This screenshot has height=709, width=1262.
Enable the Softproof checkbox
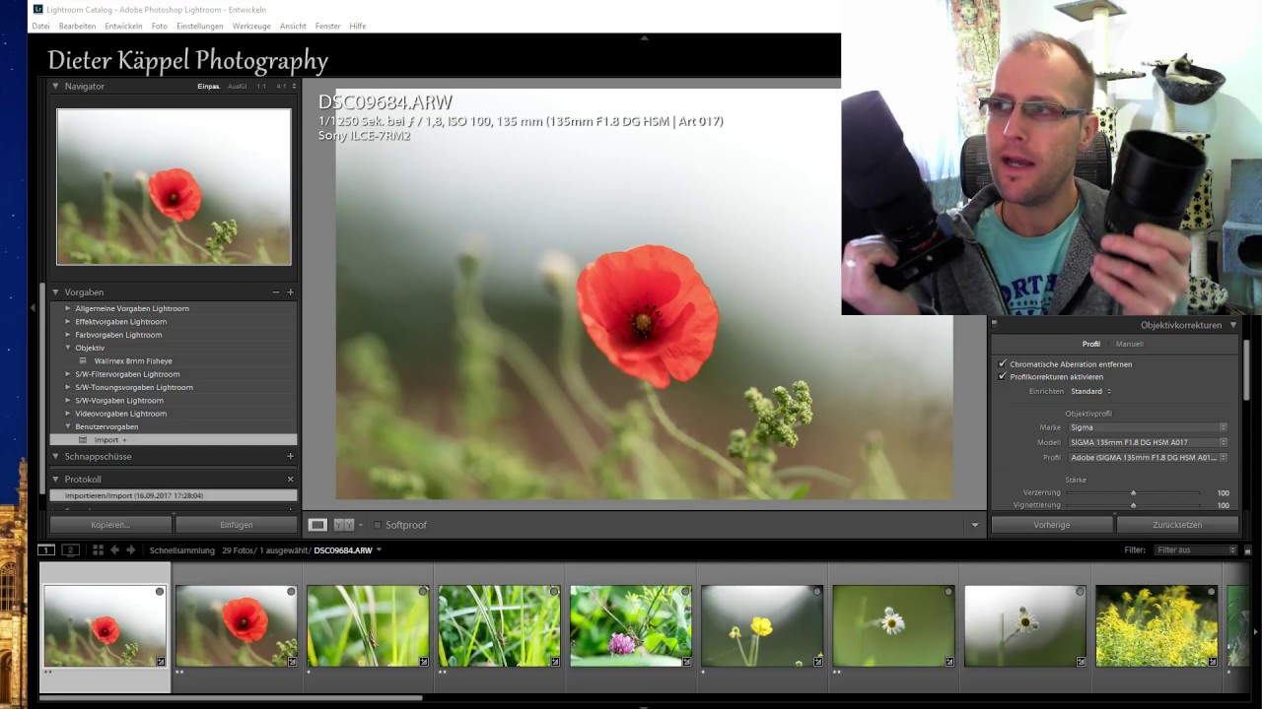[x=378, y=526]
